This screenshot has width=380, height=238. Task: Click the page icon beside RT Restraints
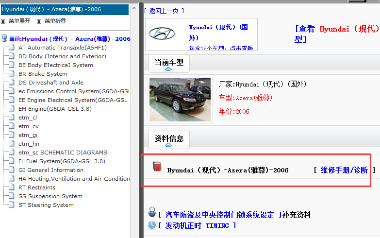coord(11,187)
